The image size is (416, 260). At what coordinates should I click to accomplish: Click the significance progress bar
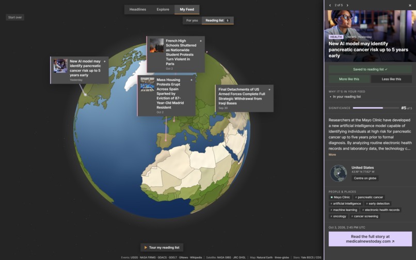376,108
